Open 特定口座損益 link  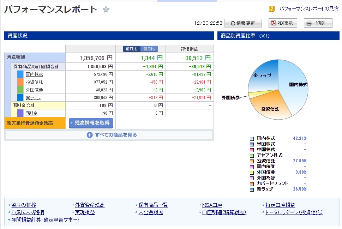coord(280,205)
